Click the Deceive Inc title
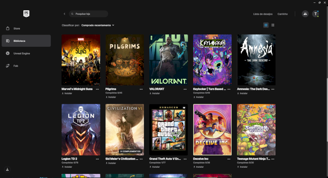 [200, 159]
